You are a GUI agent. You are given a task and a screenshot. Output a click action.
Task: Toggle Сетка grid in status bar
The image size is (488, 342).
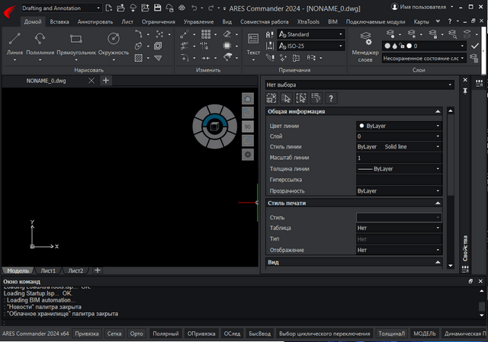click(114, 334)
